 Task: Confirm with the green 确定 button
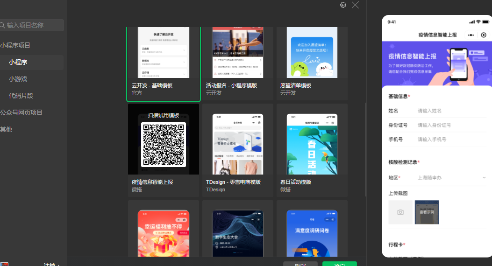coord(340,264)
